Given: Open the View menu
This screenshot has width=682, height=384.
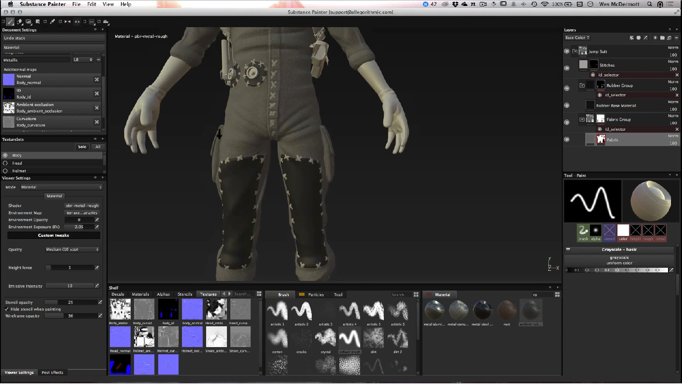Looking at the screenshot, I should (108, 4).
